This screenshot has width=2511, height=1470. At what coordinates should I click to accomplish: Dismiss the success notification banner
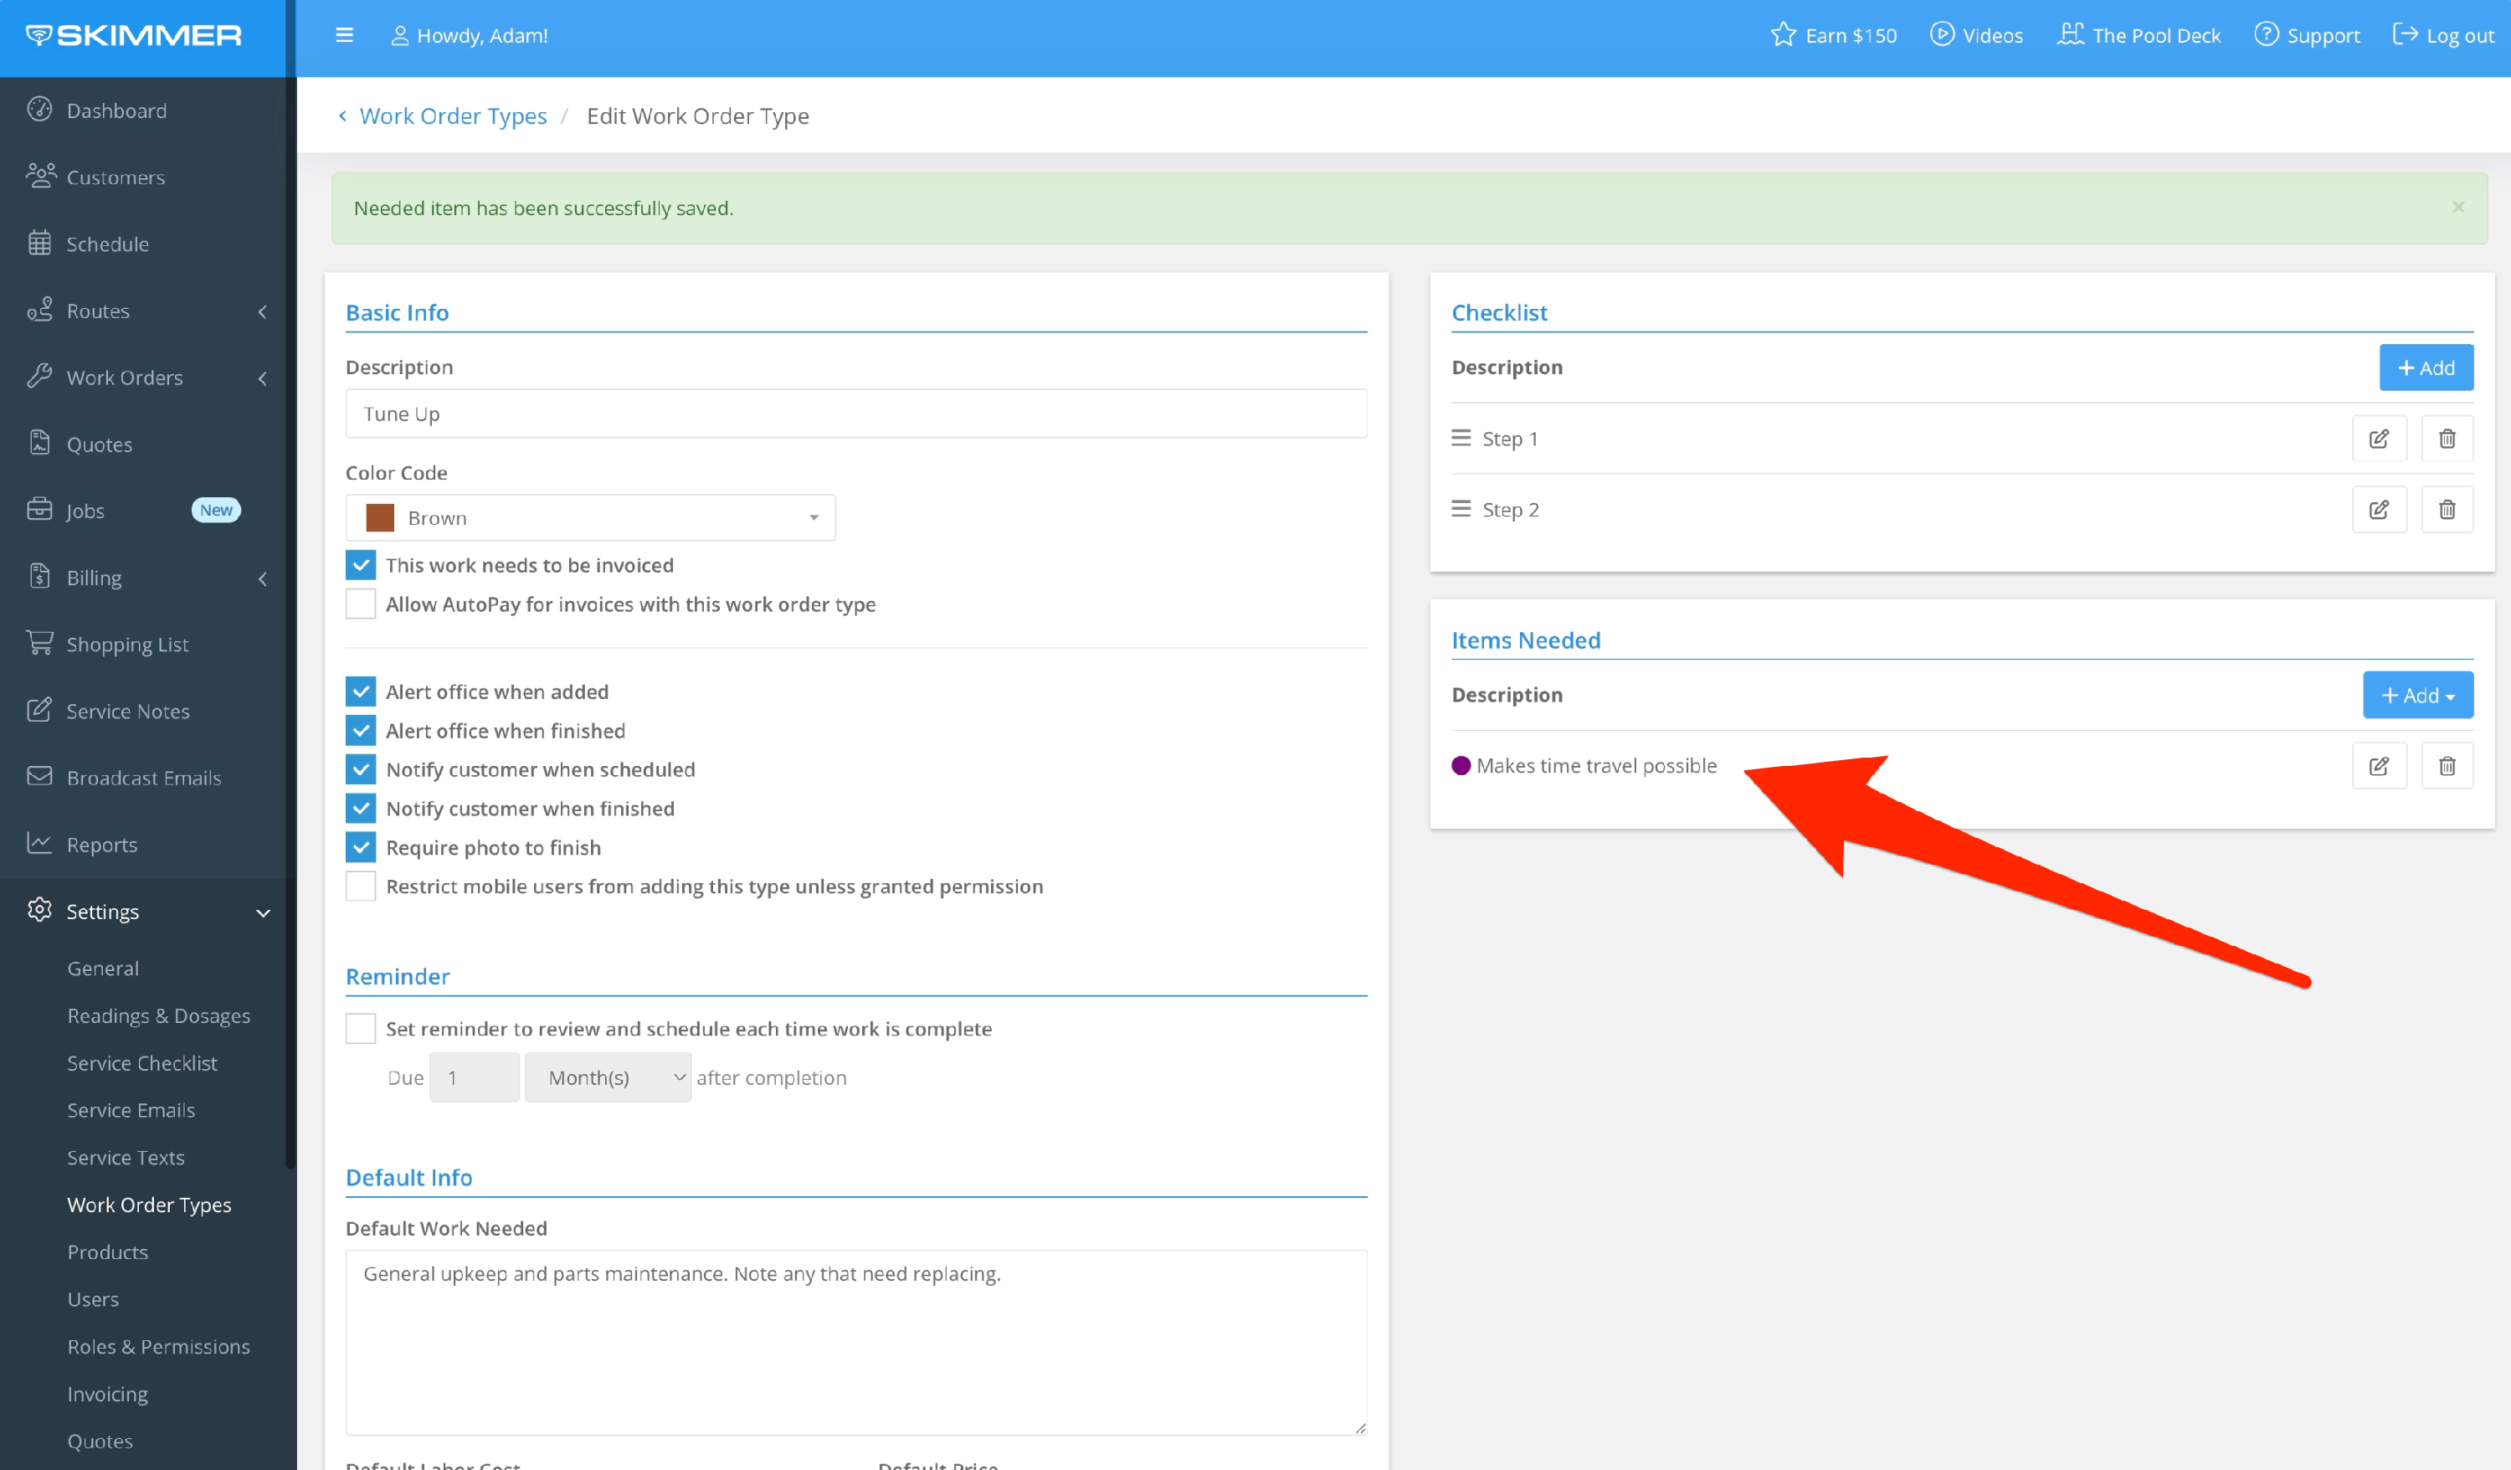tap(2458, 208)
